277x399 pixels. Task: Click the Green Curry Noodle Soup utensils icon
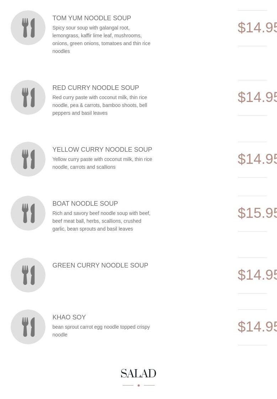coord(28,275)
